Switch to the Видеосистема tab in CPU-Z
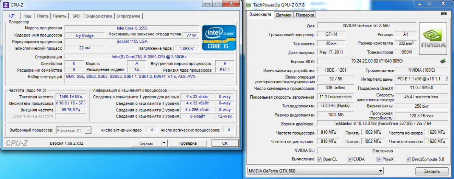The width and height of the screenshot is (454, 179). click(99, 16)
